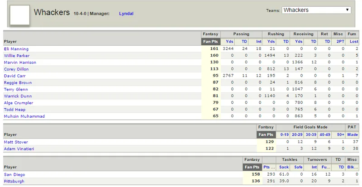This screenshot has height=187, width=362.
Task: Sort kickers table by Fan Pts
Action: point(266,134)
